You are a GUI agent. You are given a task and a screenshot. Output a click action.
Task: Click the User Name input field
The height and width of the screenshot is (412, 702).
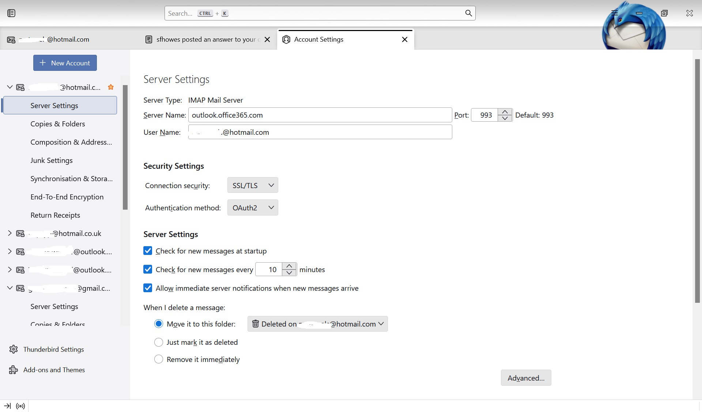point(320,132)
